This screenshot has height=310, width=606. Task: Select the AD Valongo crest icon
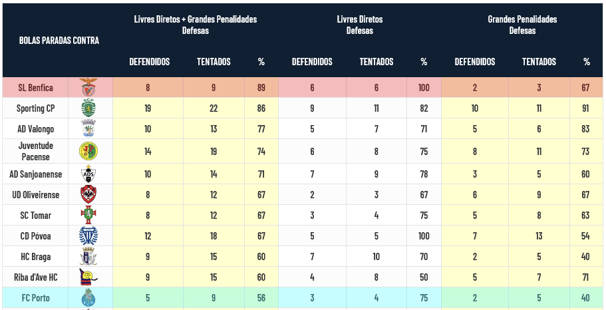coord(88,128)
